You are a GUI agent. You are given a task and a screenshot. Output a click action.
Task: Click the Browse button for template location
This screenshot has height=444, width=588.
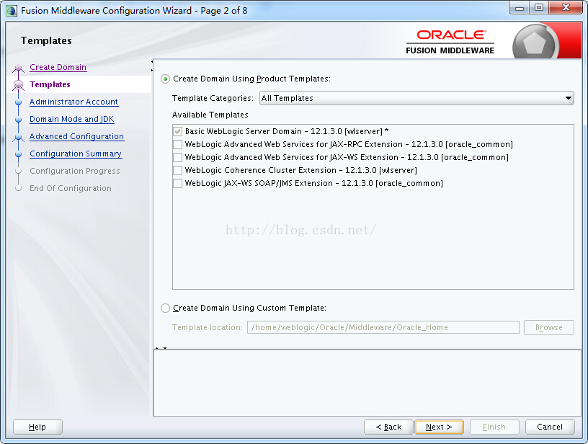[549, 327]
